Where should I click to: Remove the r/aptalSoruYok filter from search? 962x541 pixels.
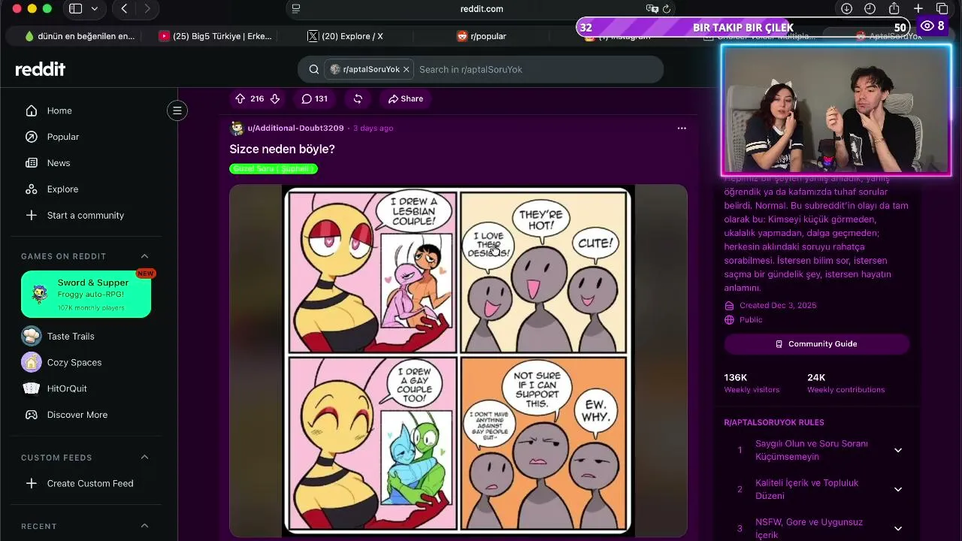(407, 69)
